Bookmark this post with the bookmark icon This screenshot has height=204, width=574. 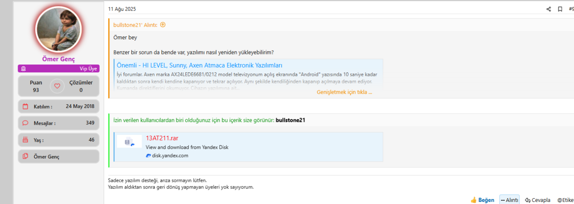click(560, 9)
